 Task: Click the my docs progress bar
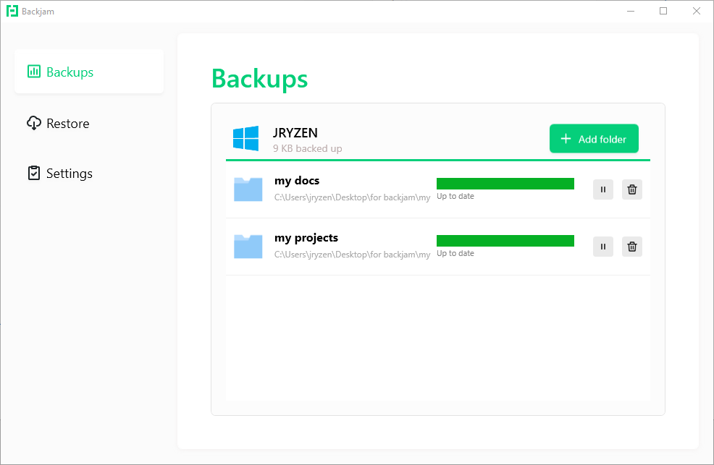505,184
